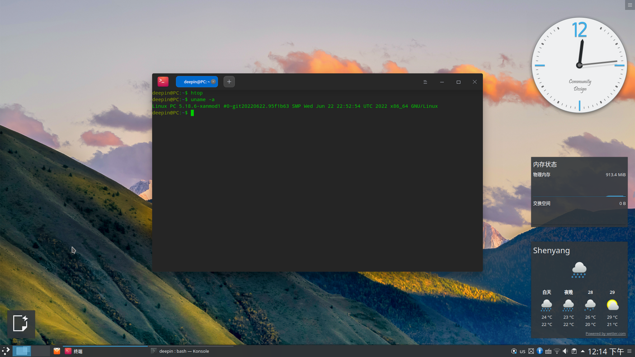The image size is (635, 357).
Task: Launch the orange app store from the taskbar
Action: 57,351
